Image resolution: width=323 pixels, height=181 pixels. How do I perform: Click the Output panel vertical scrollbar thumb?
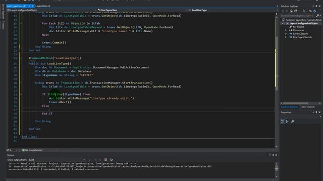click(x=277, y=168)
